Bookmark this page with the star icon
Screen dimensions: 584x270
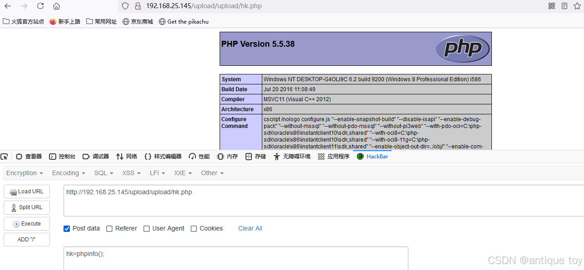(x=577, y=6)
